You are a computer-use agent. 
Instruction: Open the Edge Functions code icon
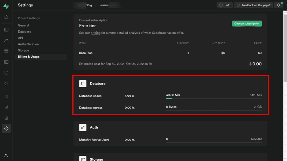[6, 83]
